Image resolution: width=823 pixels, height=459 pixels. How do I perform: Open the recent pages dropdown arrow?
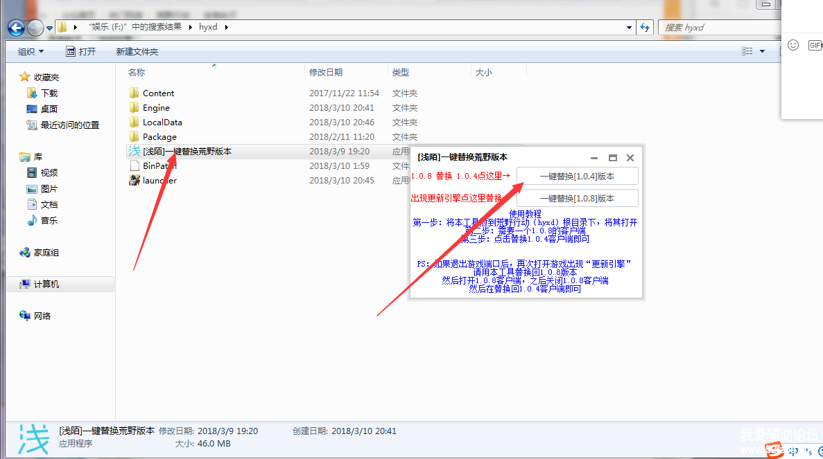(x=49, y=28)
